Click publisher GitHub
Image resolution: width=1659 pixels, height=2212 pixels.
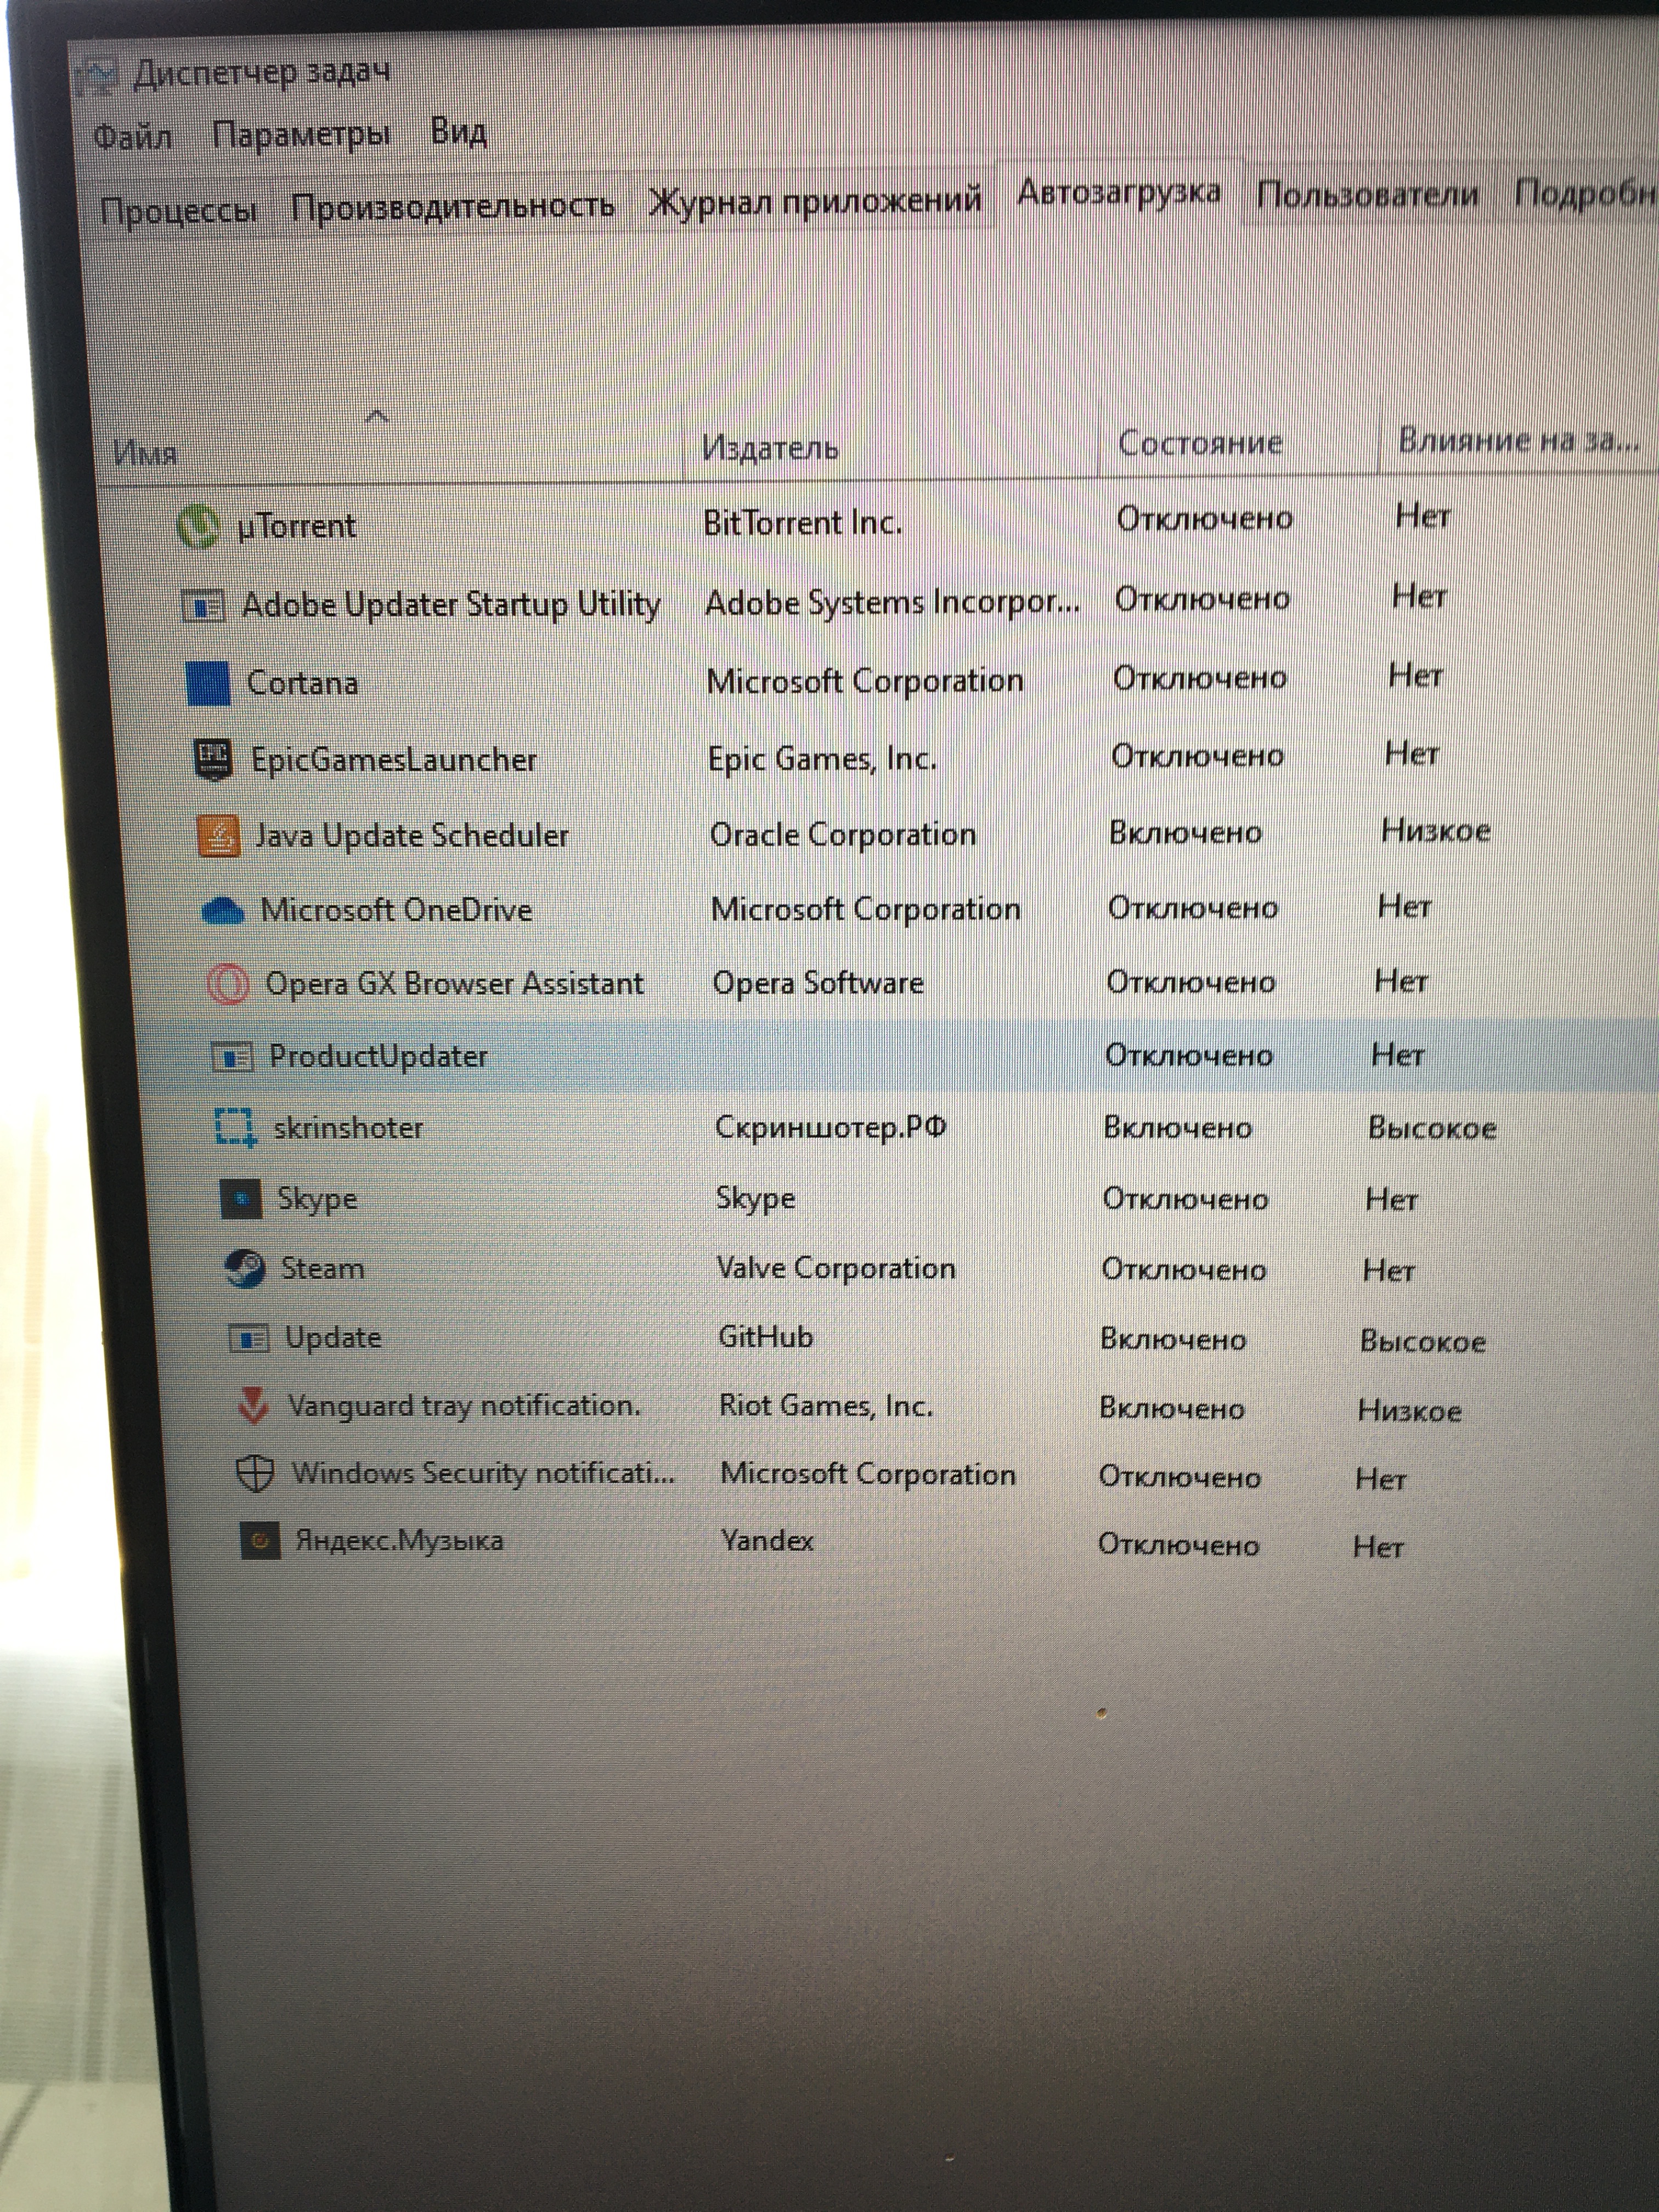(x=765, y=1337)
